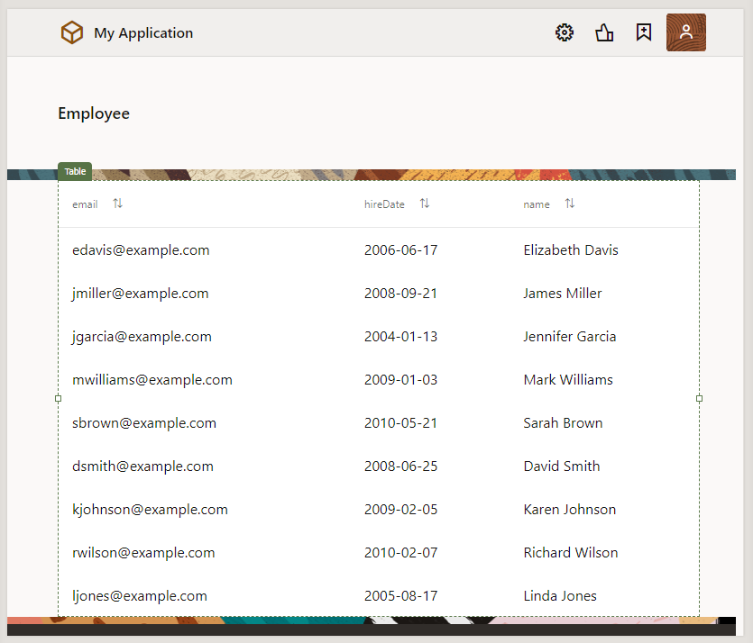
Task: Select the James Miller name cell
Action: (x=562, y=294)
